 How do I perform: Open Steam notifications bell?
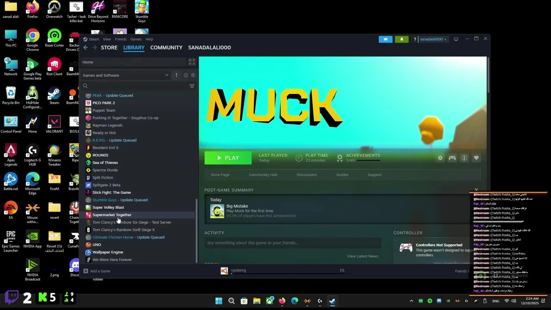(402, 39)
